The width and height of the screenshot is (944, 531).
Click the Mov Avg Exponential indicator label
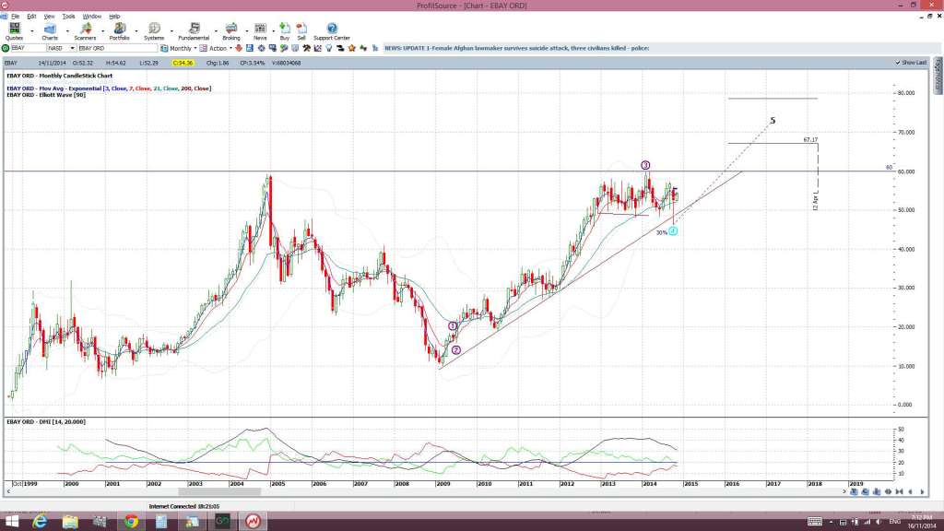(x=109, y=88)
